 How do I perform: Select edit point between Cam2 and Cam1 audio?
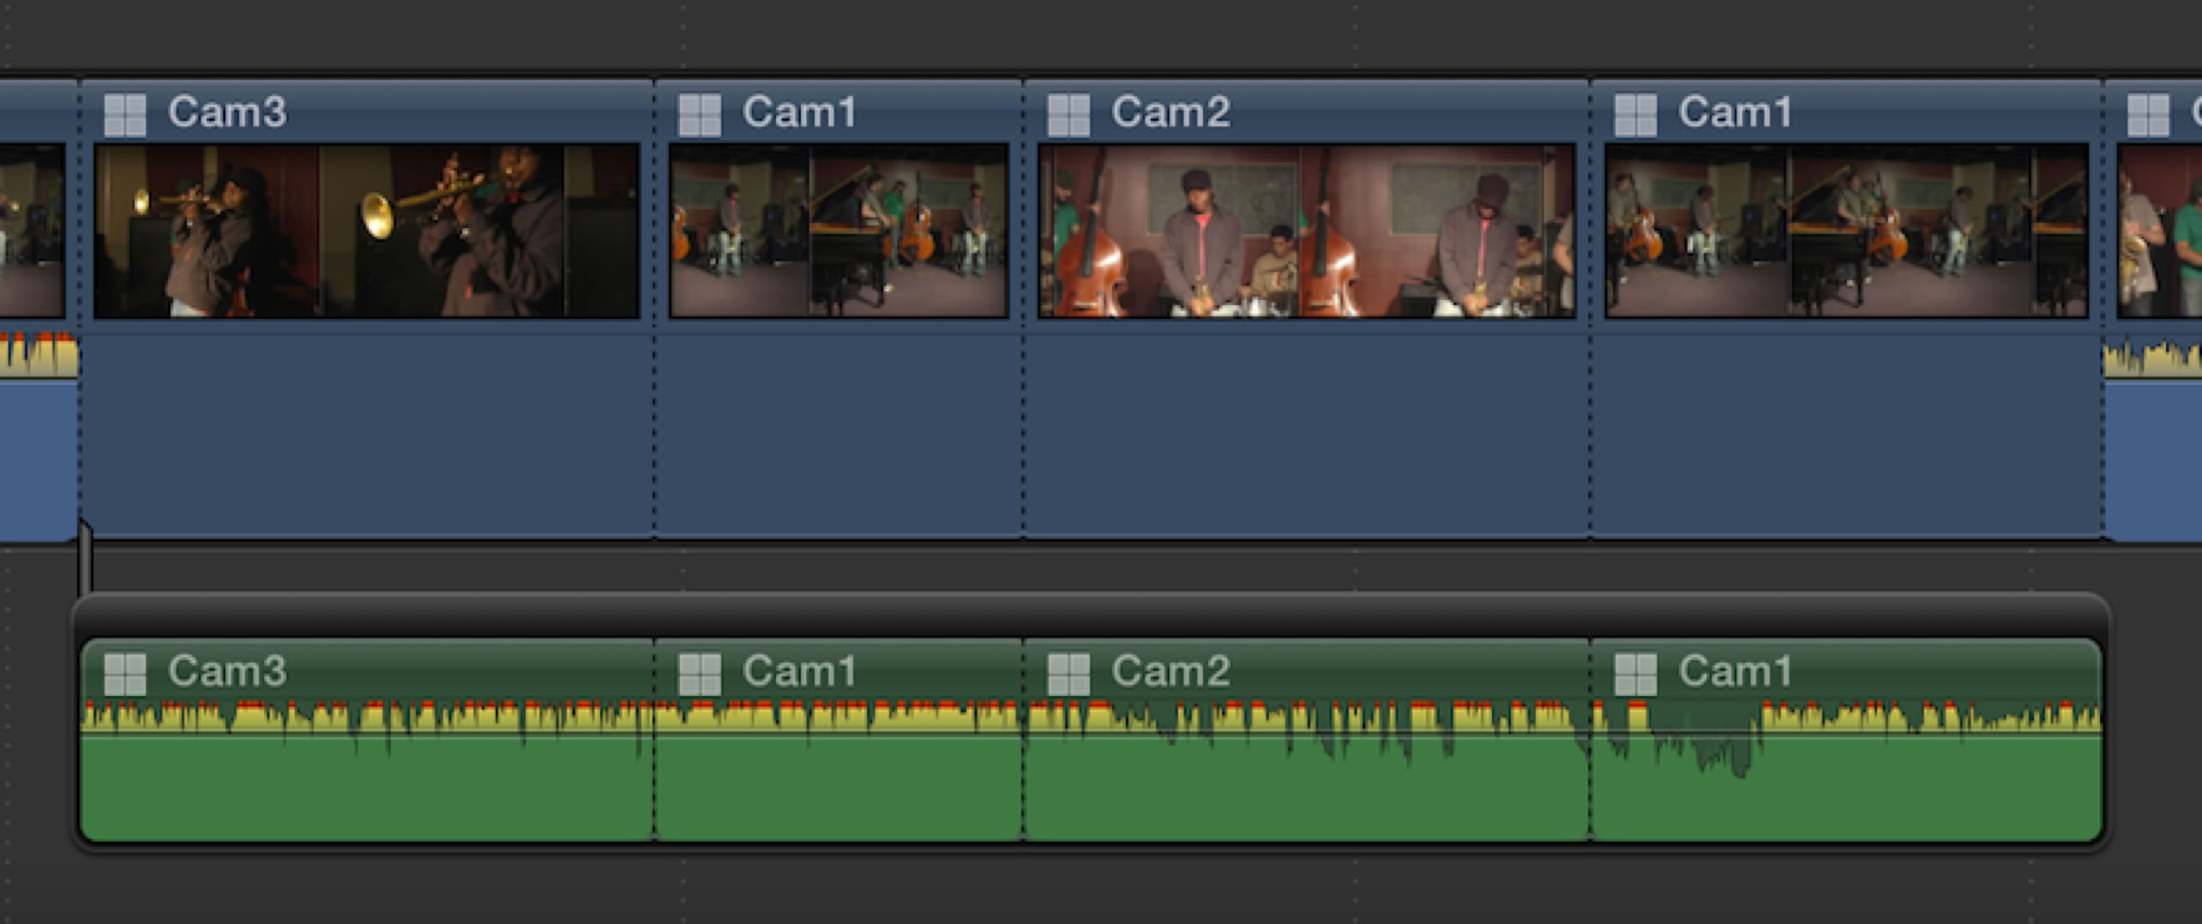(1590, 771)
